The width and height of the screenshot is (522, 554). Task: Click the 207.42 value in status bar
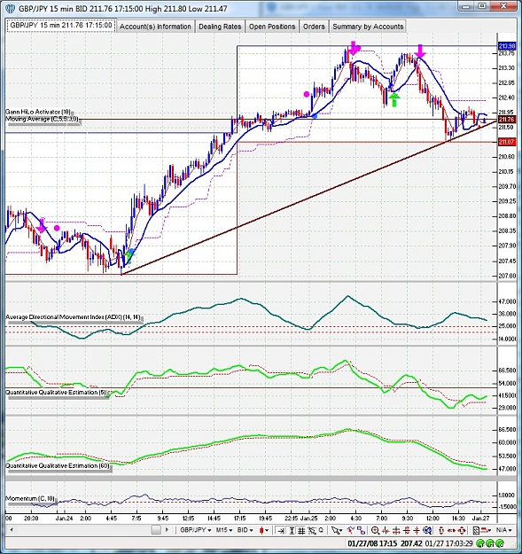pos(412,543)
